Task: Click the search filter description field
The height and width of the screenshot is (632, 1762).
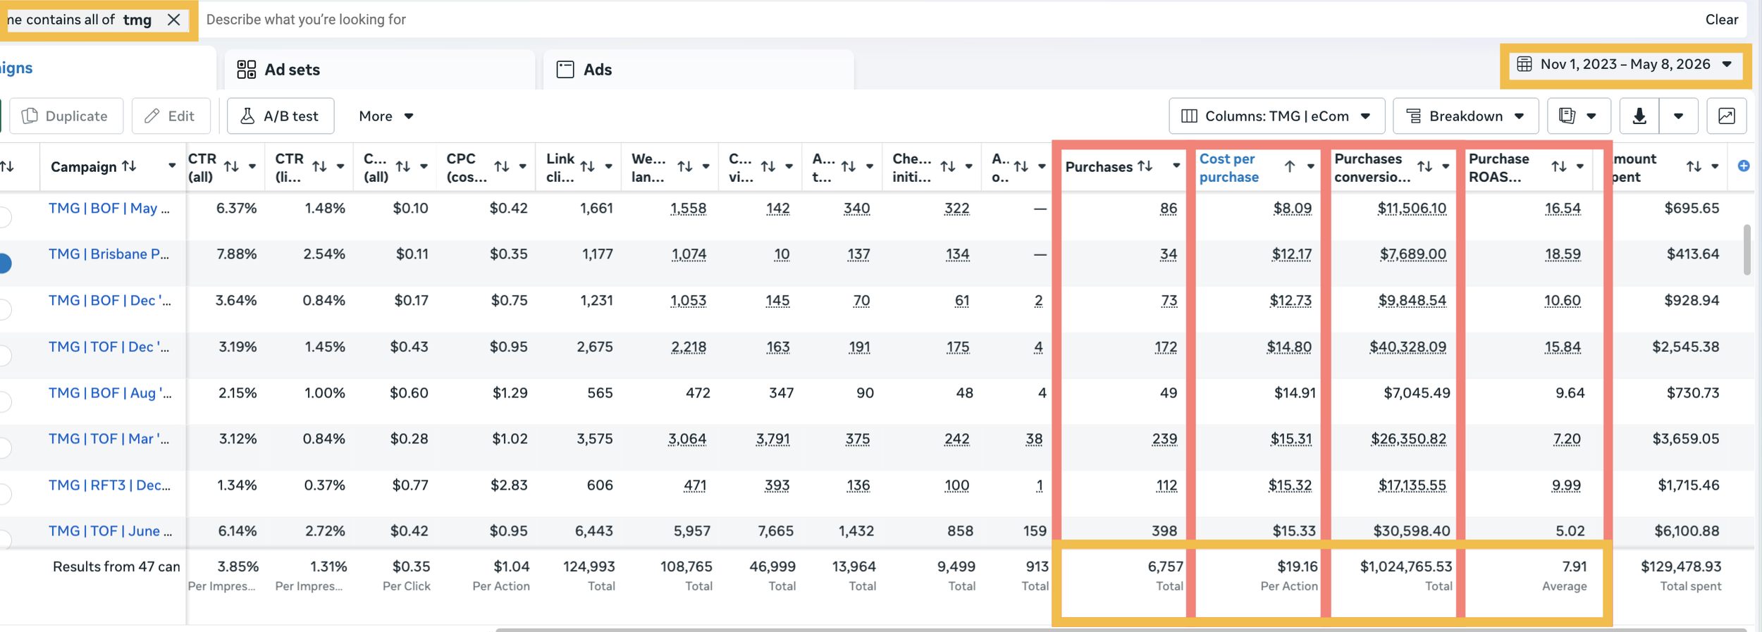Action: click(944, 20)
